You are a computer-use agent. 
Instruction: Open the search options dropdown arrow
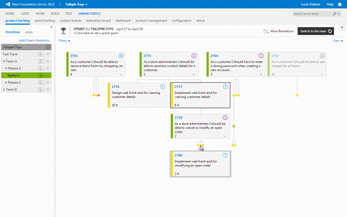(339, 14)
